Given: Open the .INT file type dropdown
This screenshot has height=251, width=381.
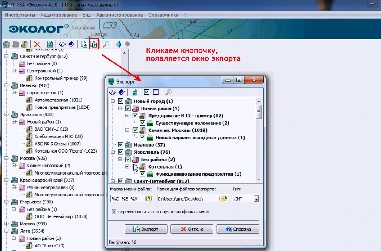Looking at the screenshot, I should point(256,199).
